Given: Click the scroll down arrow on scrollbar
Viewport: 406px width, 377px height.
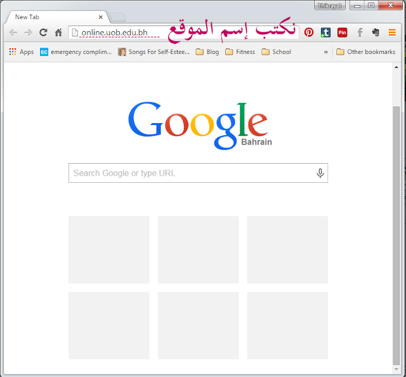Looking at the screenshot, I should coord(396,369).
